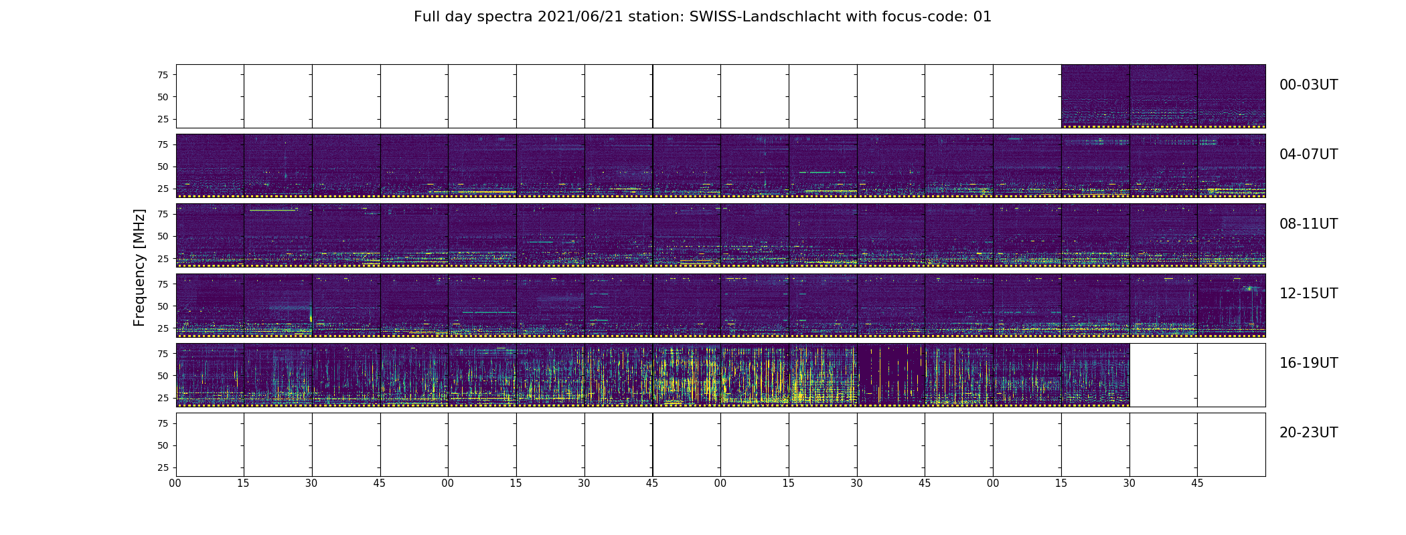Click the 75 tick label of the 20-23UT row
The height and width of the screenshot is (535, 1406).
(x=163, y=423)
